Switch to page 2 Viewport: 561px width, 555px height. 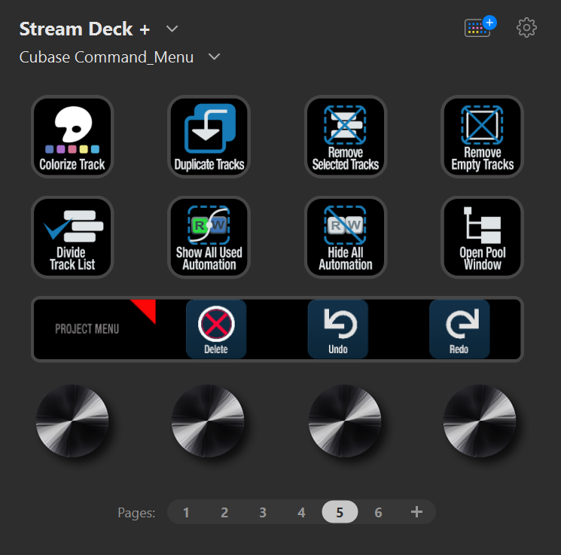(224, 512)
